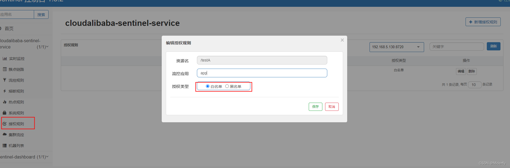Viewport: 510px width, 168px height.
Task: Click the 搜索 button in sidebar
Action: pos(41,15)
